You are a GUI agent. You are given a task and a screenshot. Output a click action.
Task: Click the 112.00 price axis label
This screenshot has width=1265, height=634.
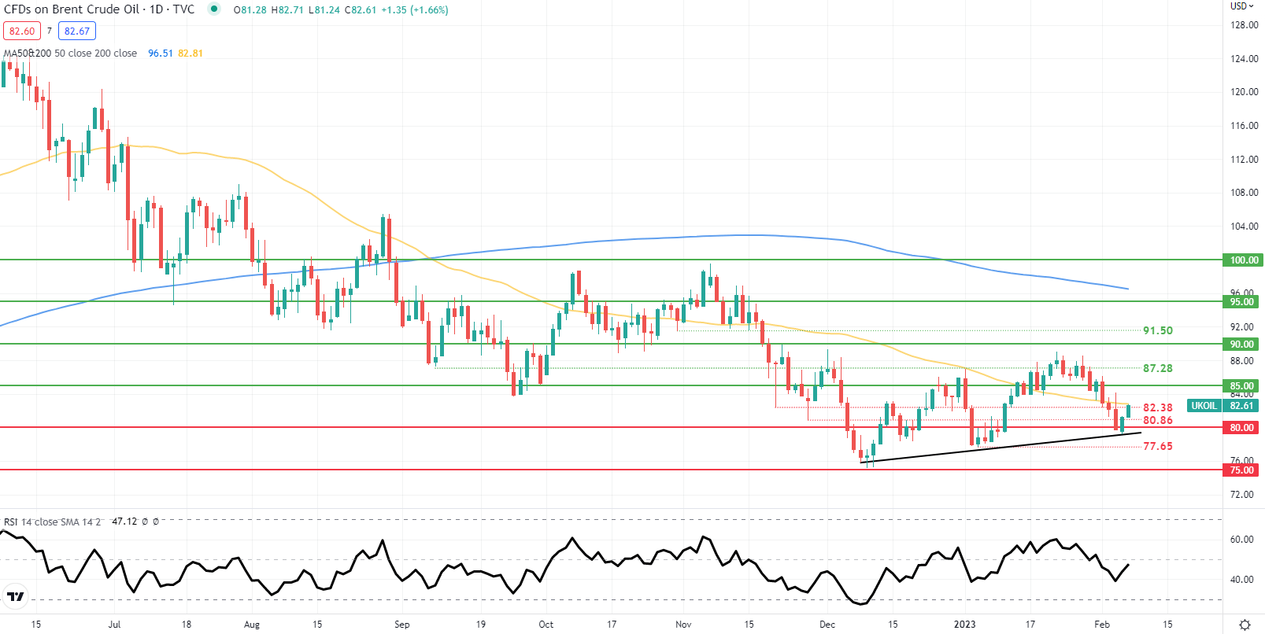(x=1245, y=160)
